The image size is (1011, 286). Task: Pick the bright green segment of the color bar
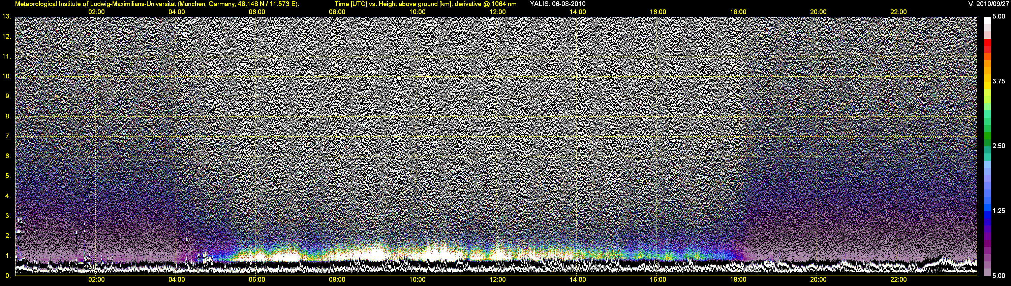tap(987, 136)
